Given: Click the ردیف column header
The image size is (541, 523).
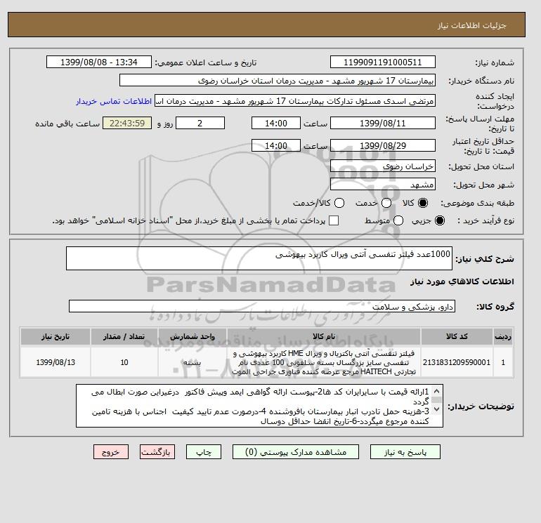Looking at the screenshot, I should tap(503, 336).
